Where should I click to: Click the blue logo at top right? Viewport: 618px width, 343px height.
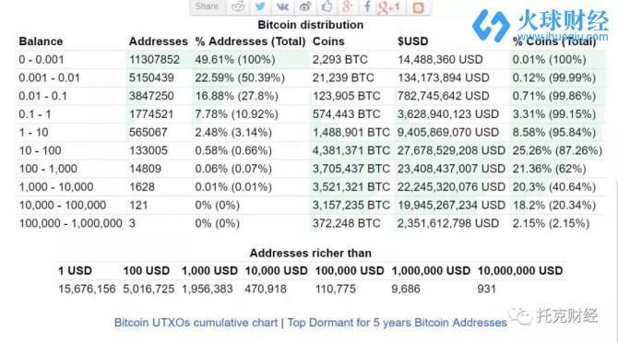pos(491,26)
